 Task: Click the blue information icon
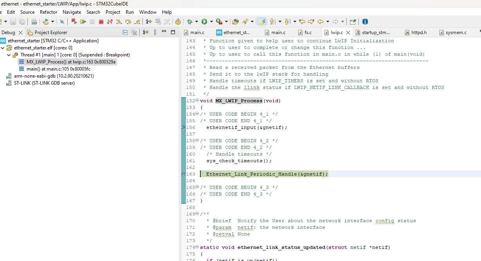365,22
